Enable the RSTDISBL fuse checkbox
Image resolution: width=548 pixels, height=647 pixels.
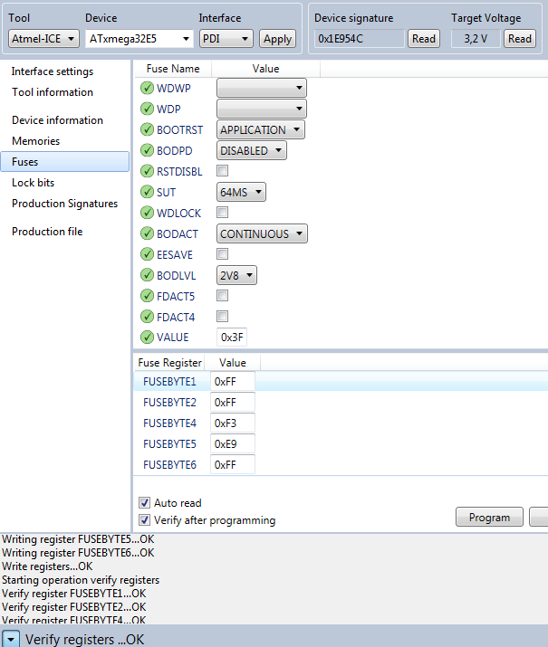click(222, 170)
